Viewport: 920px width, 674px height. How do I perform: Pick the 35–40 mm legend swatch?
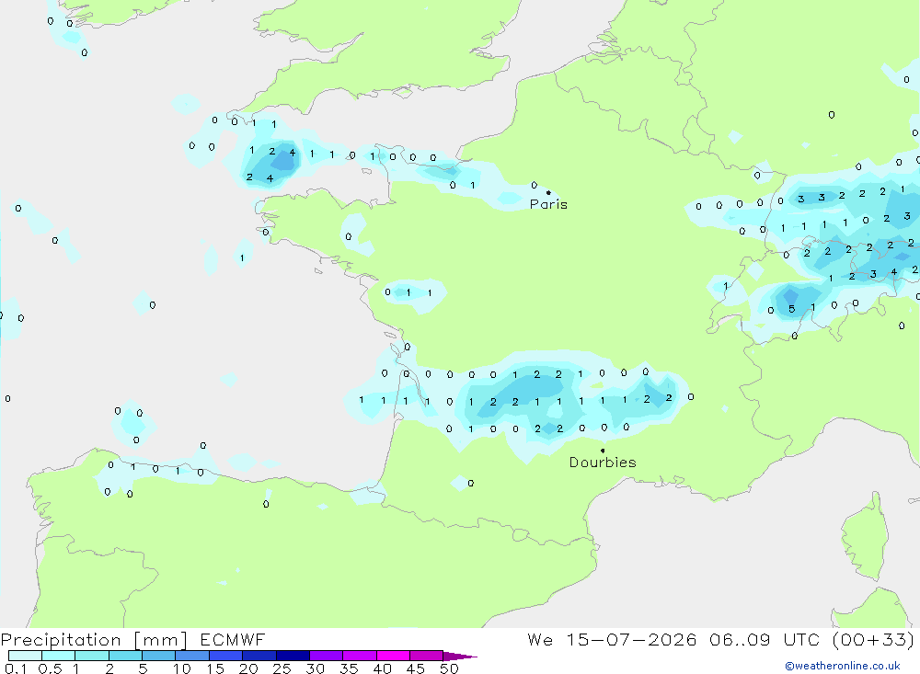(x=360, y=656)
